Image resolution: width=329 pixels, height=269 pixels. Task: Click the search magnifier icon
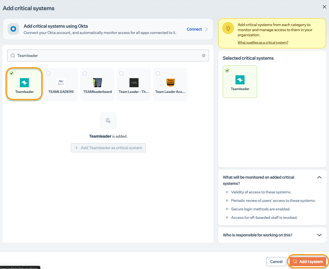point(13,55)
